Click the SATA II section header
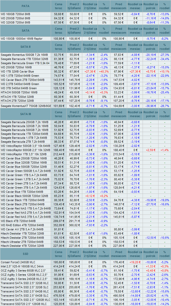This screenshot has width=171, height=306. coord(26,47)
